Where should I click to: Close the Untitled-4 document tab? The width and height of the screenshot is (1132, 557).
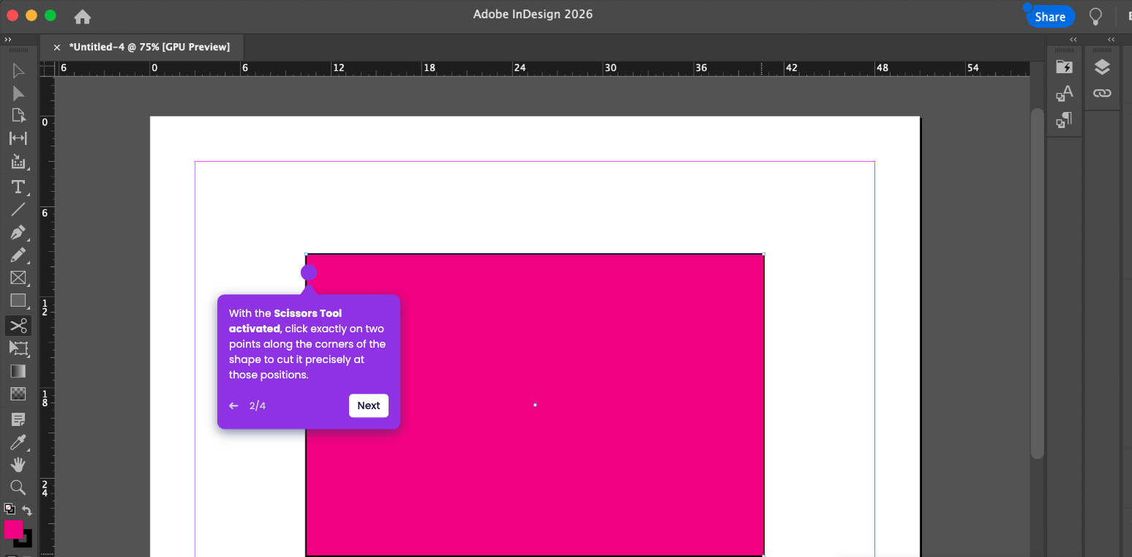click(x=57, y=47)
